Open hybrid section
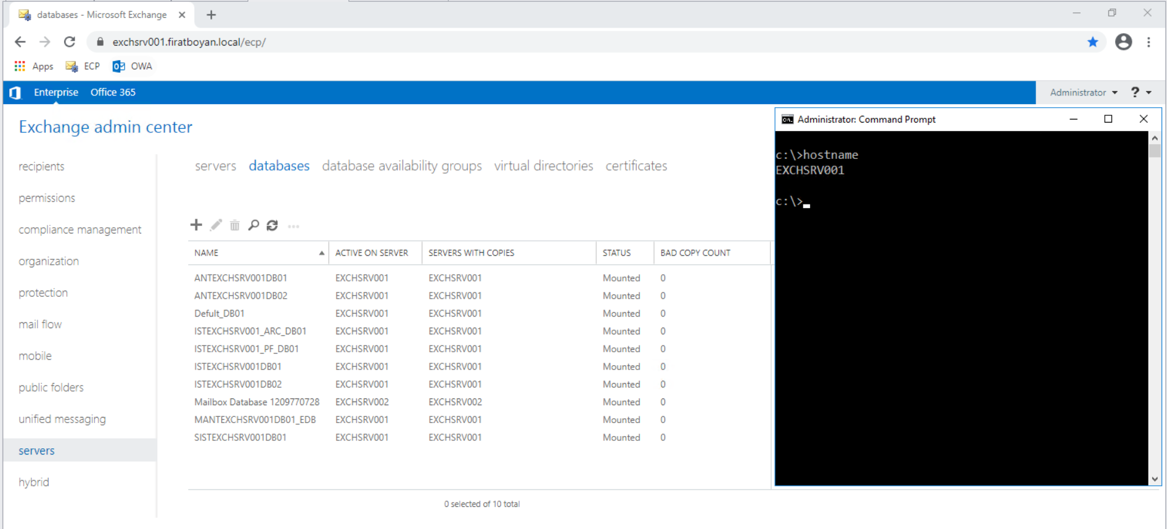 [34, 482]
